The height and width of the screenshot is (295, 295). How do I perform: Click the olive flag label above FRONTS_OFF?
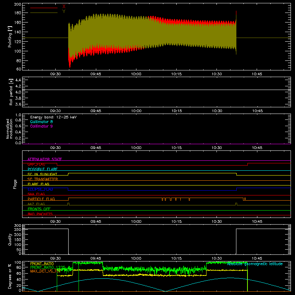pyautogui.click(x=36, y=204)
